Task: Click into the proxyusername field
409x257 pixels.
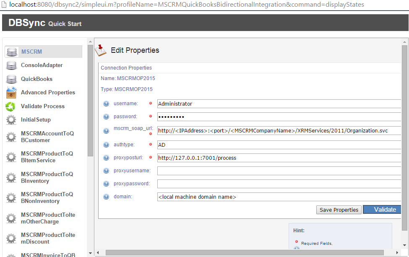Action: 279,171
